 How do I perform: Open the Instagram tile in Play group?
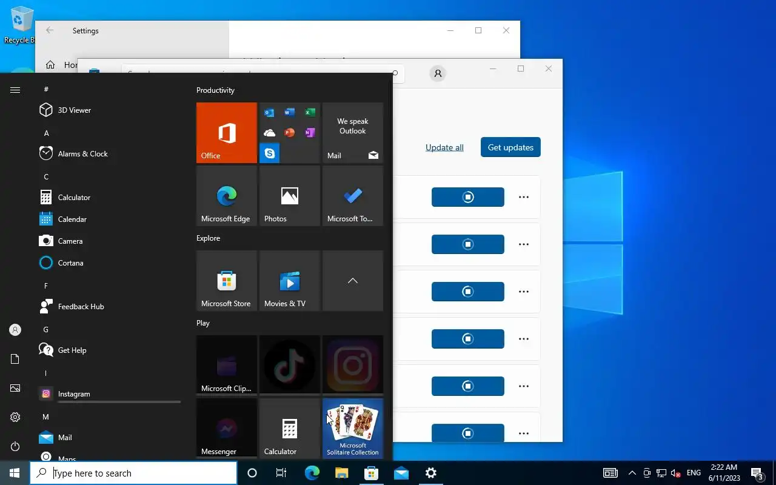coord(353,366)
